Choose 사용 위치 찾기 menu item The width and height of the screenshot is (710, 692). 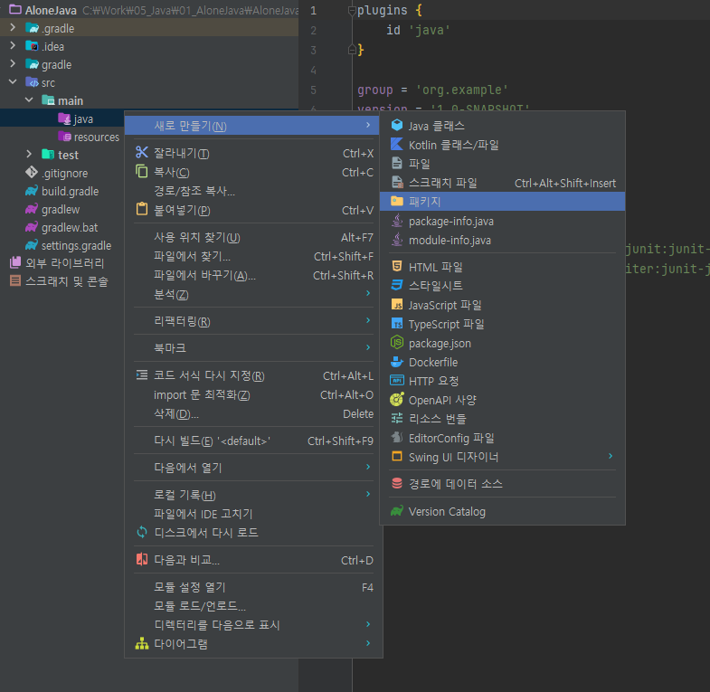click(253, 237)
